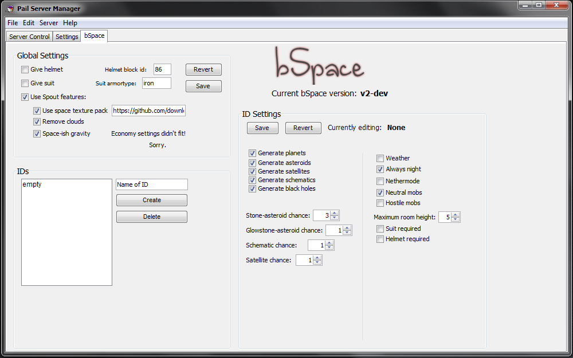Viewport: 573px width, 358px height.
Task: Enable Nethermode checkbox
Action: [380, 181]
